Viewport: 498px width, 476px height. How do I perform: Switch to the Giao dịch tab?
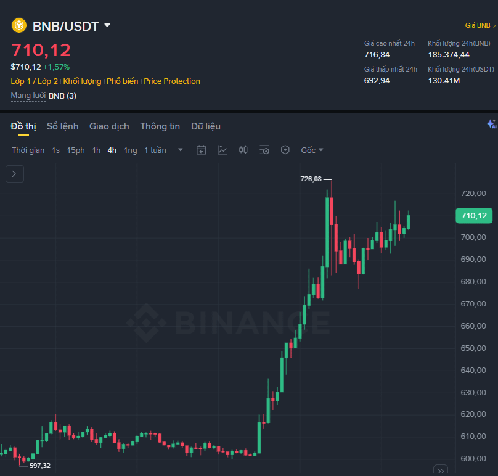coord(109,126)
